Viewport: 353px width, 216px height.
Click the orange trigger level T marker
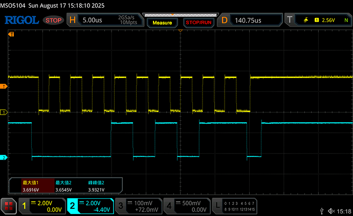click(5, 87)
